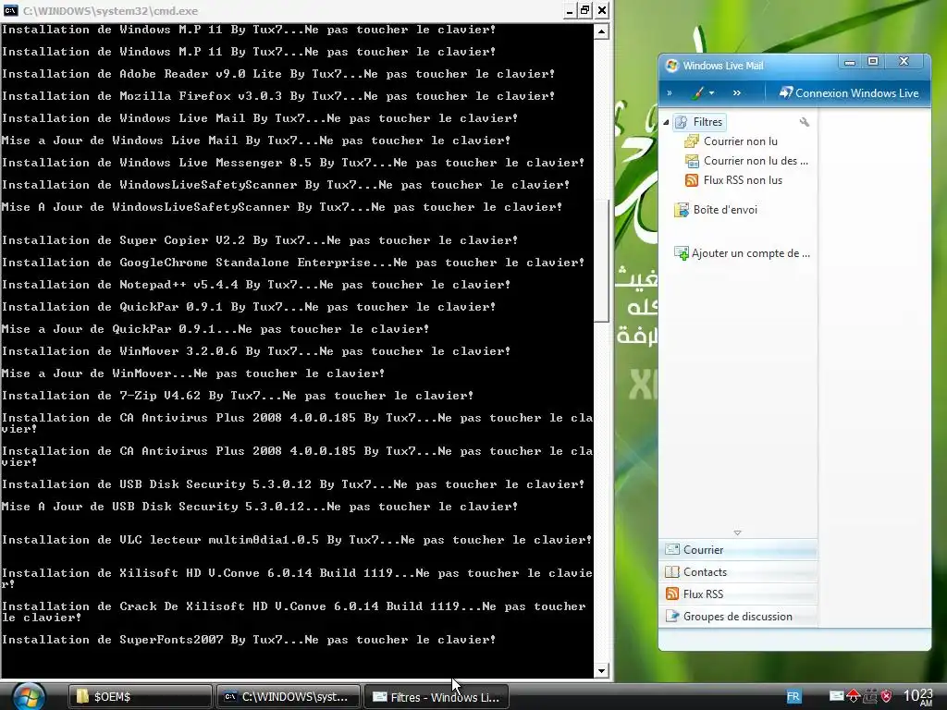Click the line 'Installation de SuperFonts2007 By Tux7'
The image size is (947, 710).
point(248,640)
